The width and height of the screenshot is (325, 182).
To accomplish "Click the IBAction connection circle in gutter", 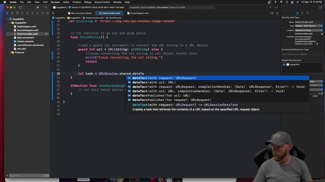I will click(59, 85).
